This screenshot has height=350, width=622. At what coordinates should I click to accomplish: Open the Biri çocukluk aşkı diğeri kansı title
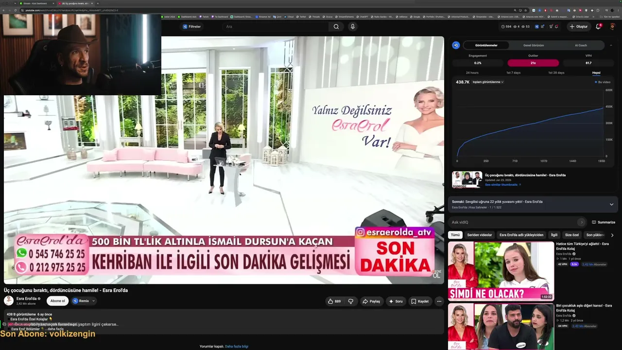click(x=584, y=308)
